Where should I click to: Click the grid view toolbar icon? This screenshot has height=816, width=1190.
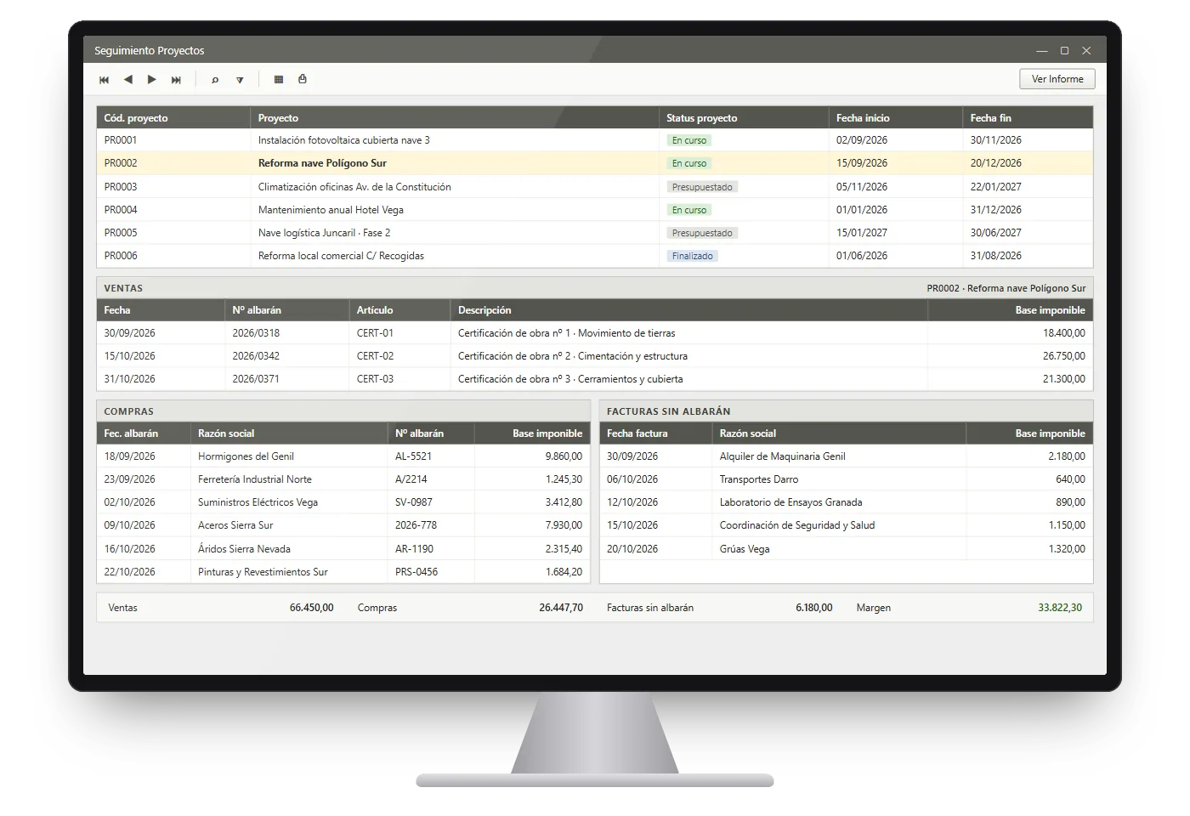point(279,79)
